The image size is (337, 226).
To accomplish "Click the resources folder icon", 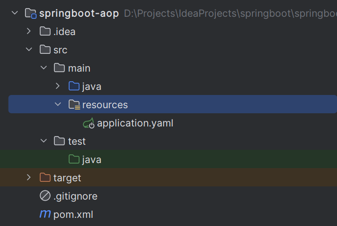I will 75,105.
